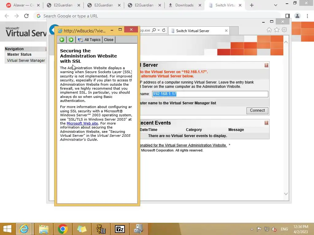Click Chrome forward arrow
Viewport: 314px width, 235px height.
tap(17, 16)
